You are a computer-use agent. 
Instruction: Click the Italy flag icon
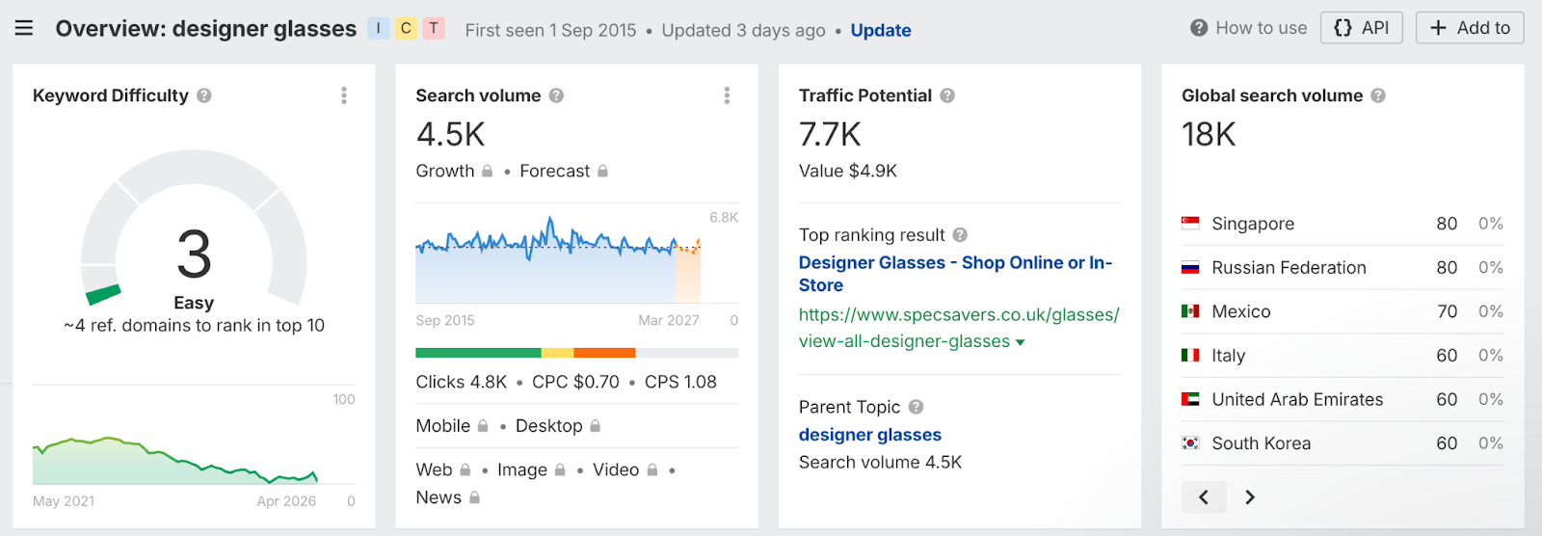[1190, 356]
